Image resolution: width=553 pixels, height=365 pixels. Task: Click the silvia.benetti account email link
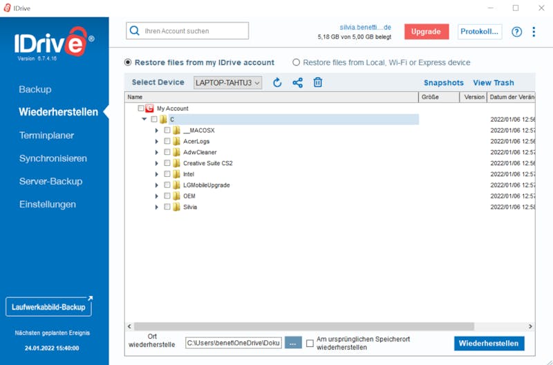tap(366, 27)
